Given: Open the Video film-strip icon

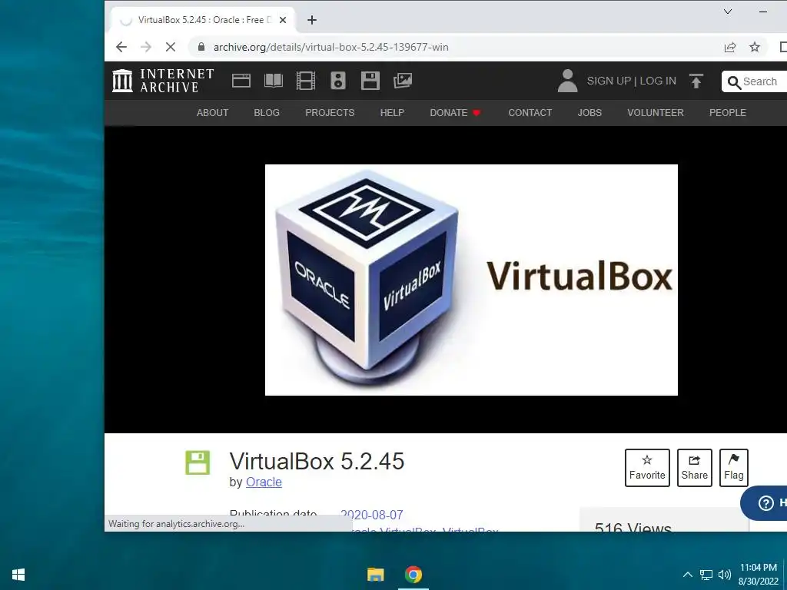Looking at the screenshot, I should [306, 81].
